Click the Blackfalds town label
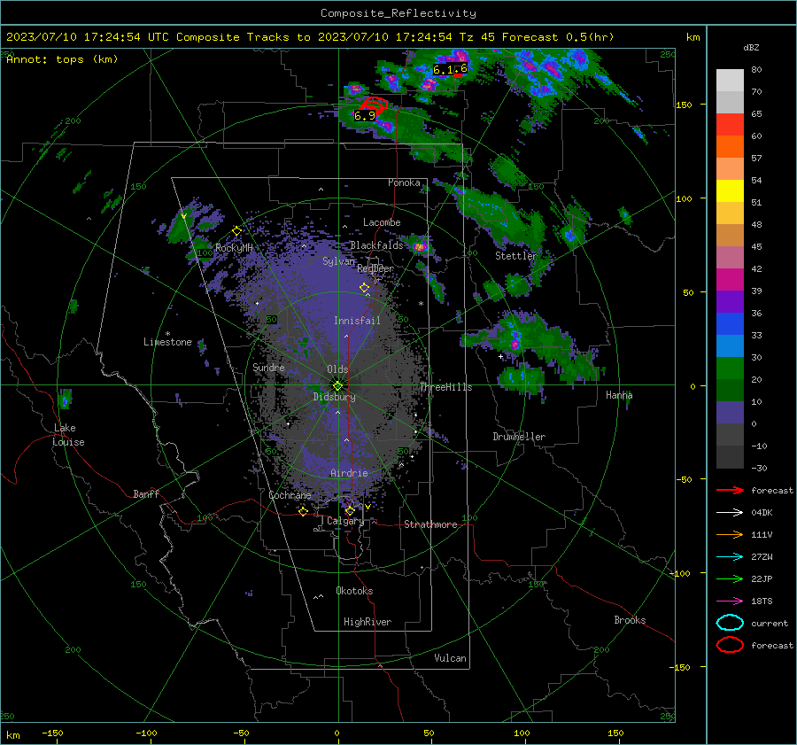This screenshot has width=797, height=745. click(x=376, y=245)
